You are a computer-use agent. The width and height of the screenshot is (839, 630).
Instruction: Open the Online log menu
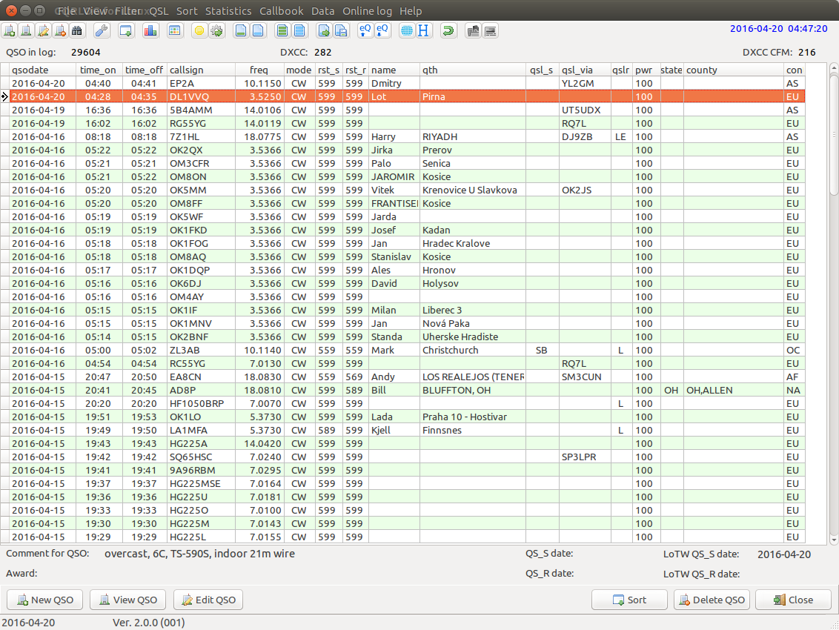(367, 10)
